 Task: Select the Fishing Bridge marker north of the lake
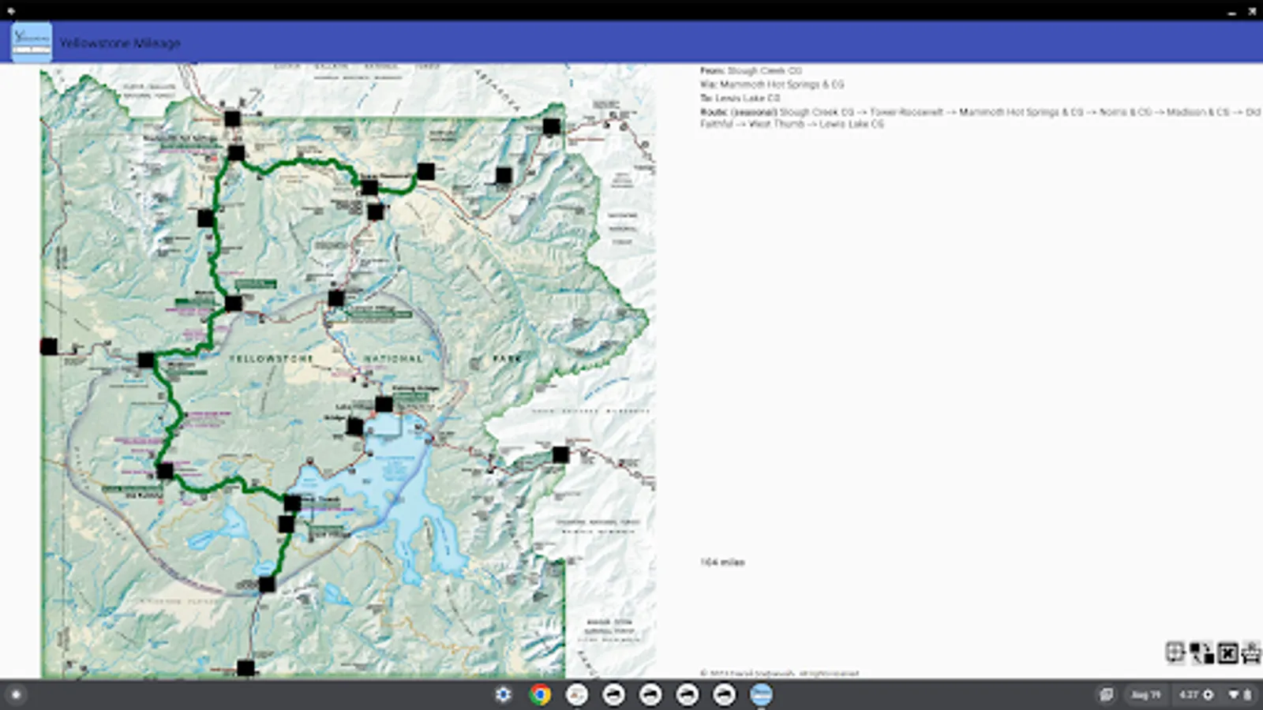(384, 405)
